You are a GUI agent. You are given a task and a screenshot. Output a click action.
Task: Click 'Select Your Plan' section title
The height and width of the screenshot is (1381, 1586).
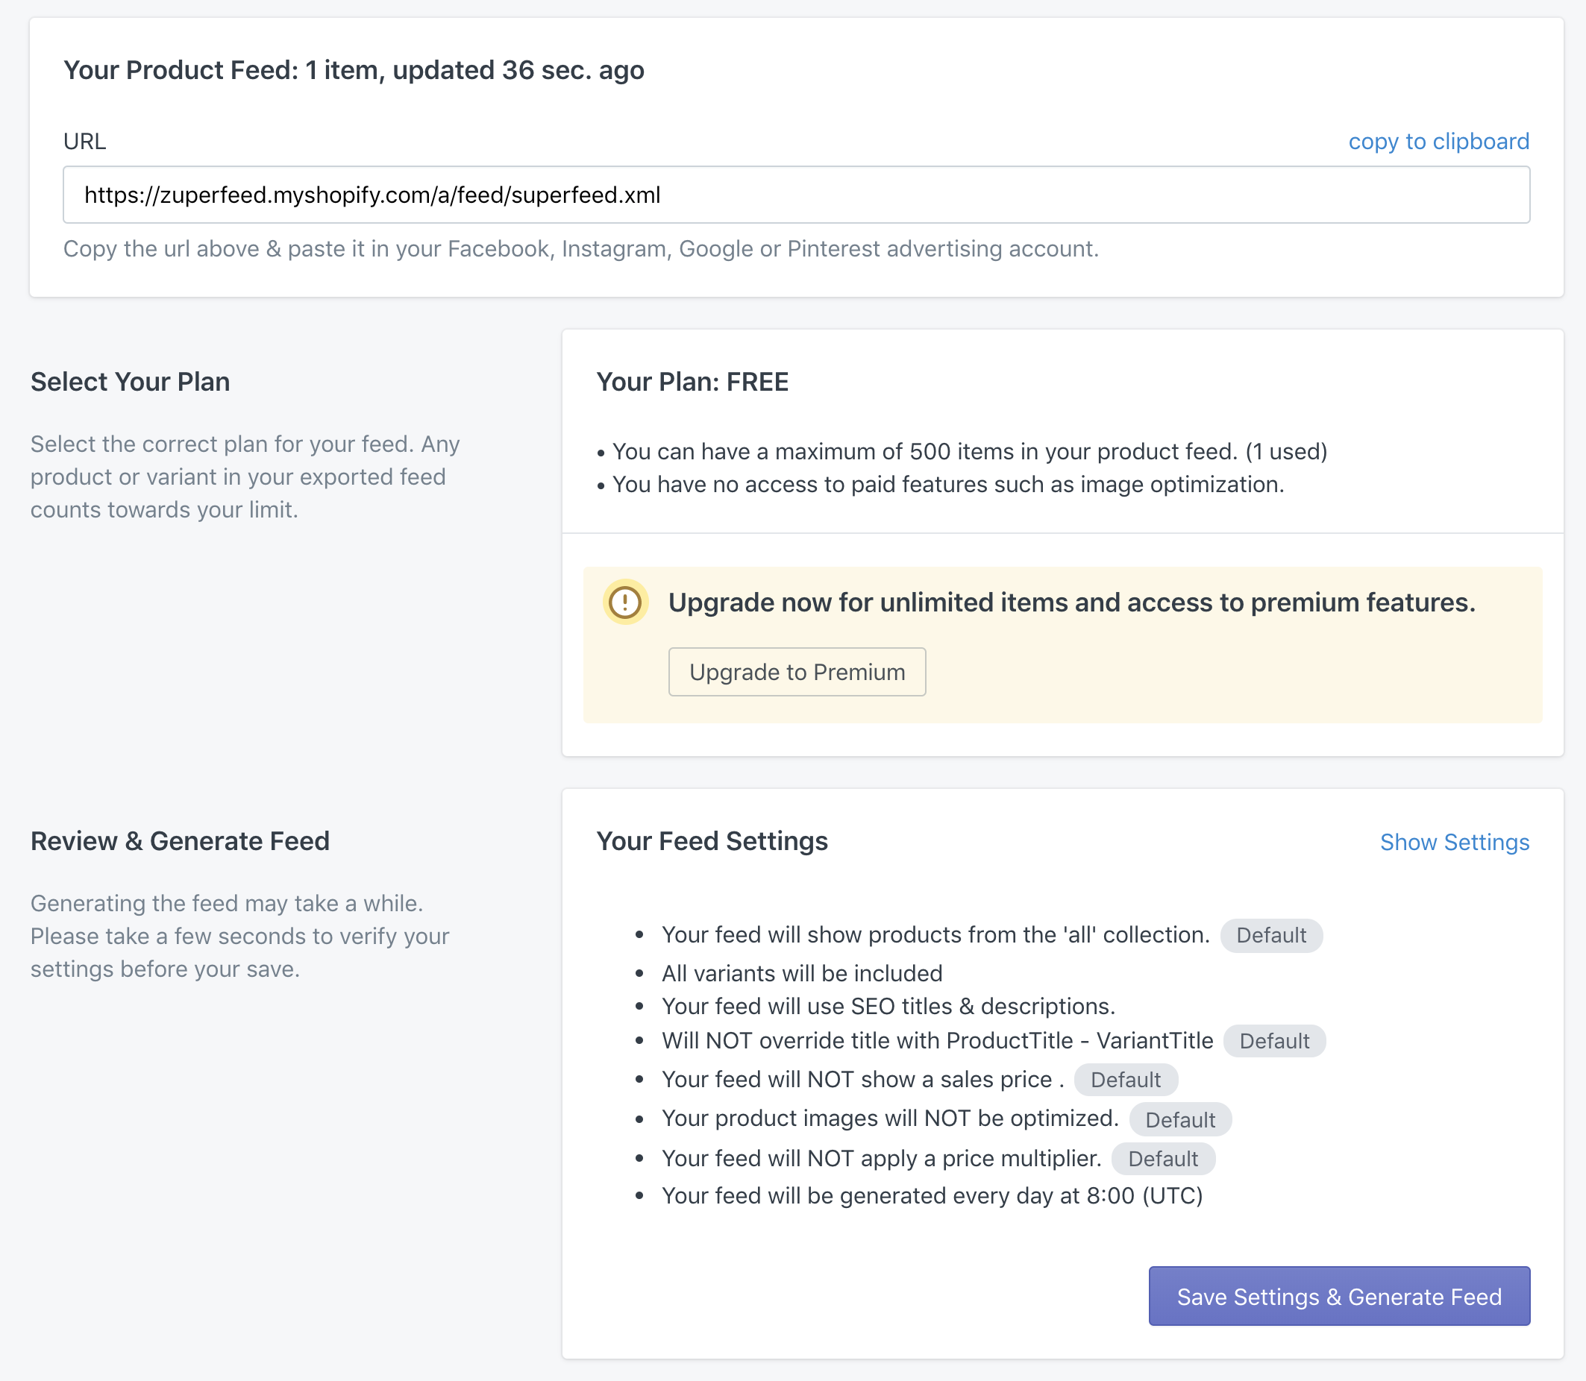click(131, 383)
